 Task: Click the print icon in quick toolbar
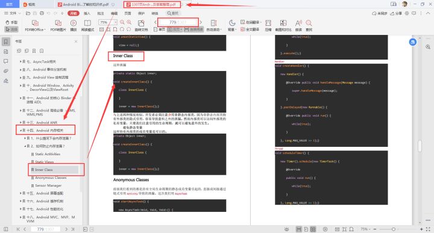[42, 13]
